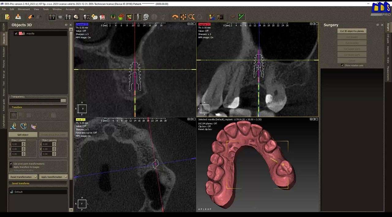
Task: Click the save/download icon in toolbar
Action: (18, 17)
